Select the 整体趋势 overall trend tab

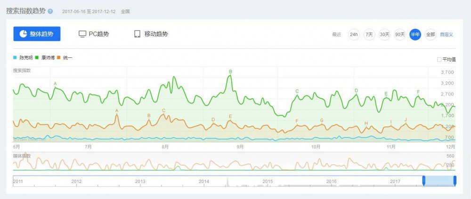click(37, 34)
